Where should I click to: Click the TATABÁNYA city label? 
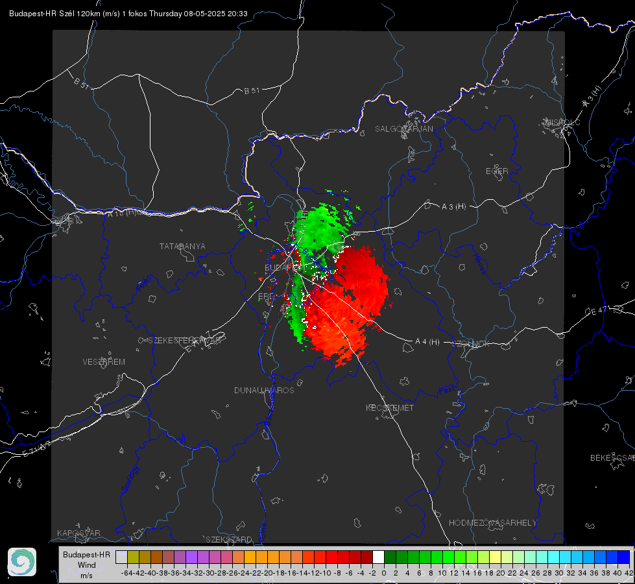(x=182, y=247)
